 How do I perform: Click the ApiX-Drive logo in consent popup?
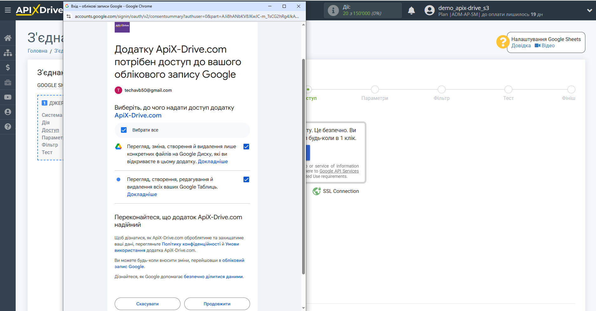pyautogui.click(x=122, y=27)
